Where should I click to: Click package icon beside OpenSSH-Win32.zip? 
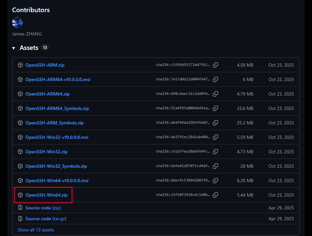[x=20, y=152]
